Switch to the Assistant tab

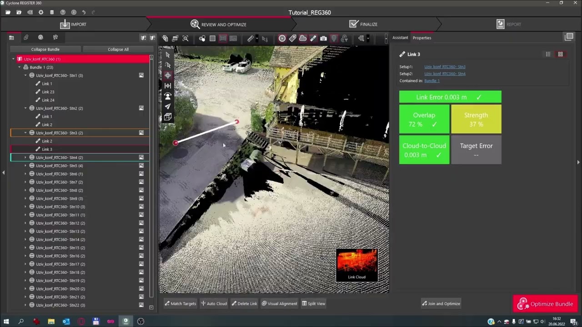[x=400, y=38]
